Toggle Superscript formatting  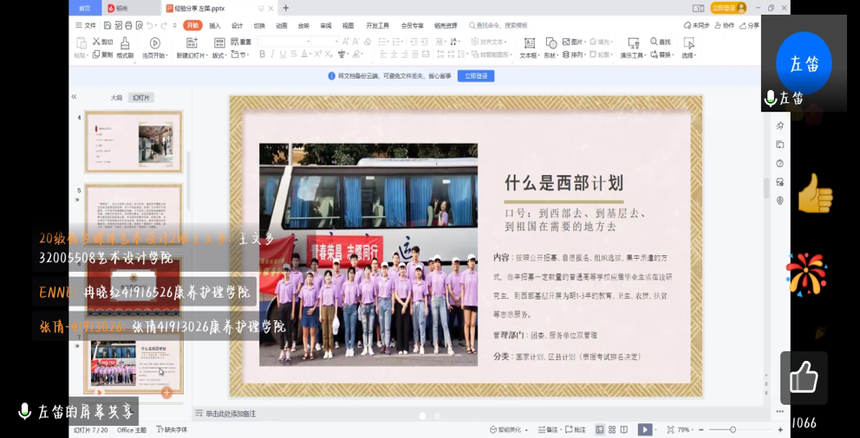click(x=317, y=55)
